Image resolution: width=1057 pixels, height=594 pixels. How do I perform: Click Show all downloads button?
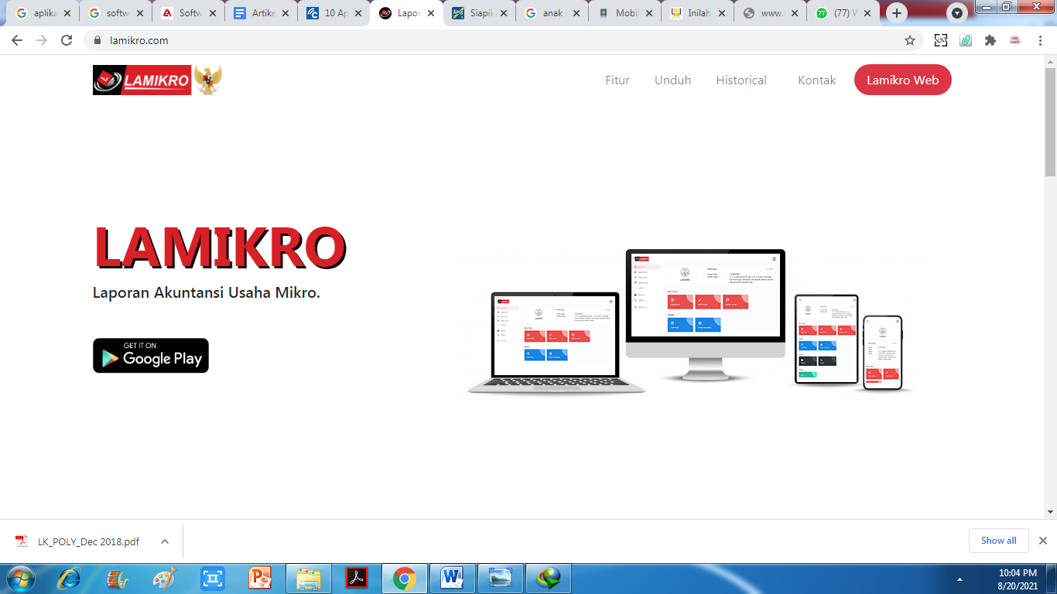998,541
